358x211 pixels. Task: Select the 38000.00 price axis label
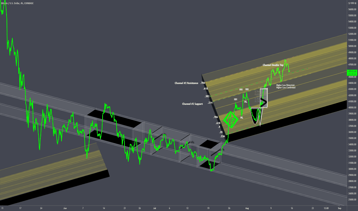click(x=353, y=120)
